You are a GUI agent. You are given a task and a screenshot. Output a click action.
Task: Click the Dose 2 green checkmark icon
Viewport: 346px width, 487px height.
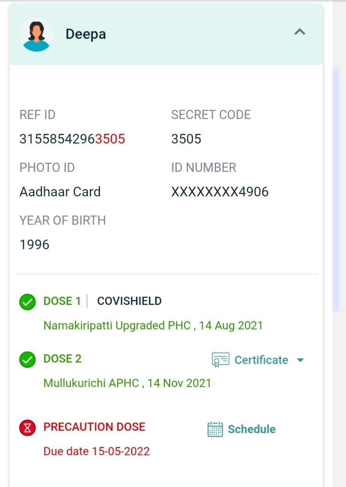coord(27,360)
